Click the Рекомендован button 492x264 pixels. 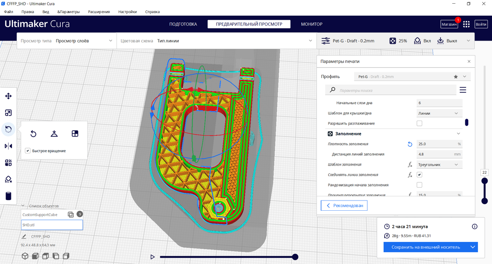(344, 206)
